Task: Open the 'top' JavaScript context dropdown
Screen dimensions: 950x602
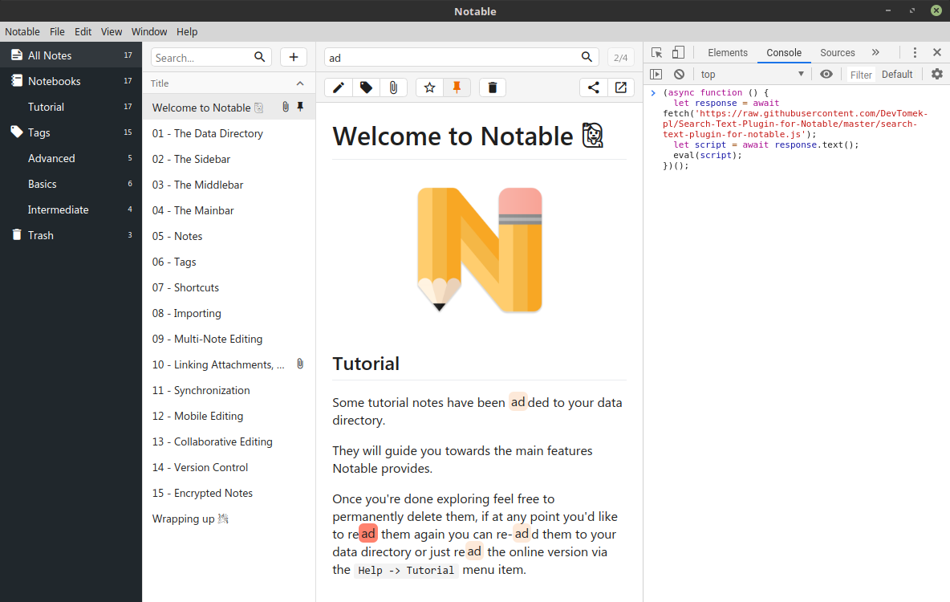Action: (x=753, y=74)
